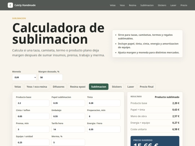Switch to the Laser calculator tab

pos(131,87)
